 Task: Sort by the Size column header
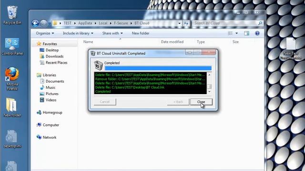(x=235, y=42)
